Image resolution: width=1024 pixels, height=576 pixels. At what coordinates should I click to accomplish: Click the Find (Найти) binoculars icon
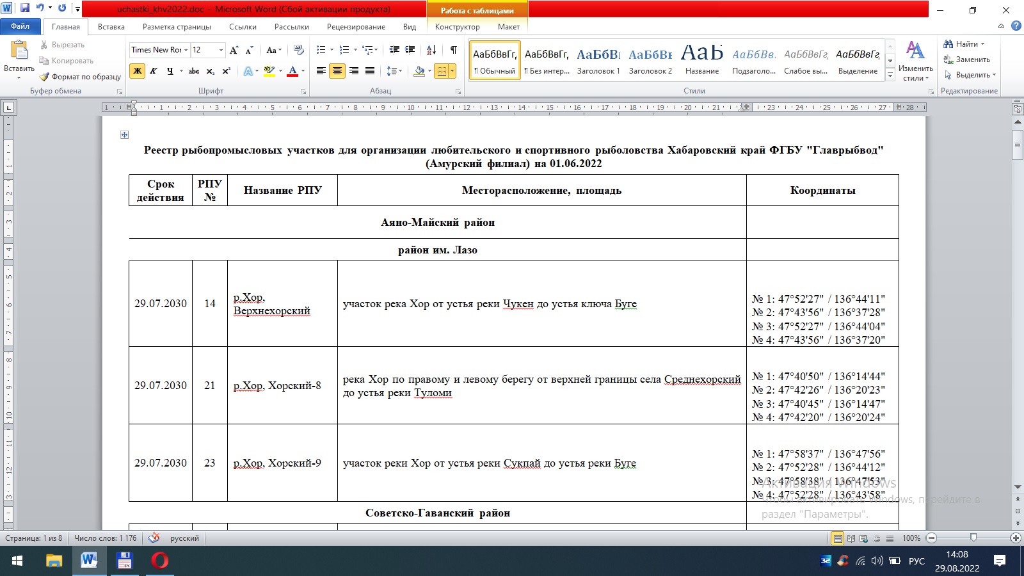(948, 44)
